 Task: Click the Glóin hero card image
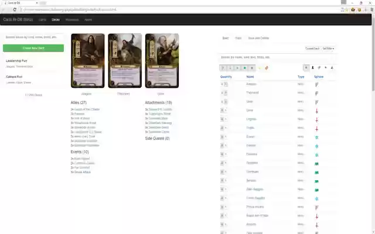[x=162, y=61]
